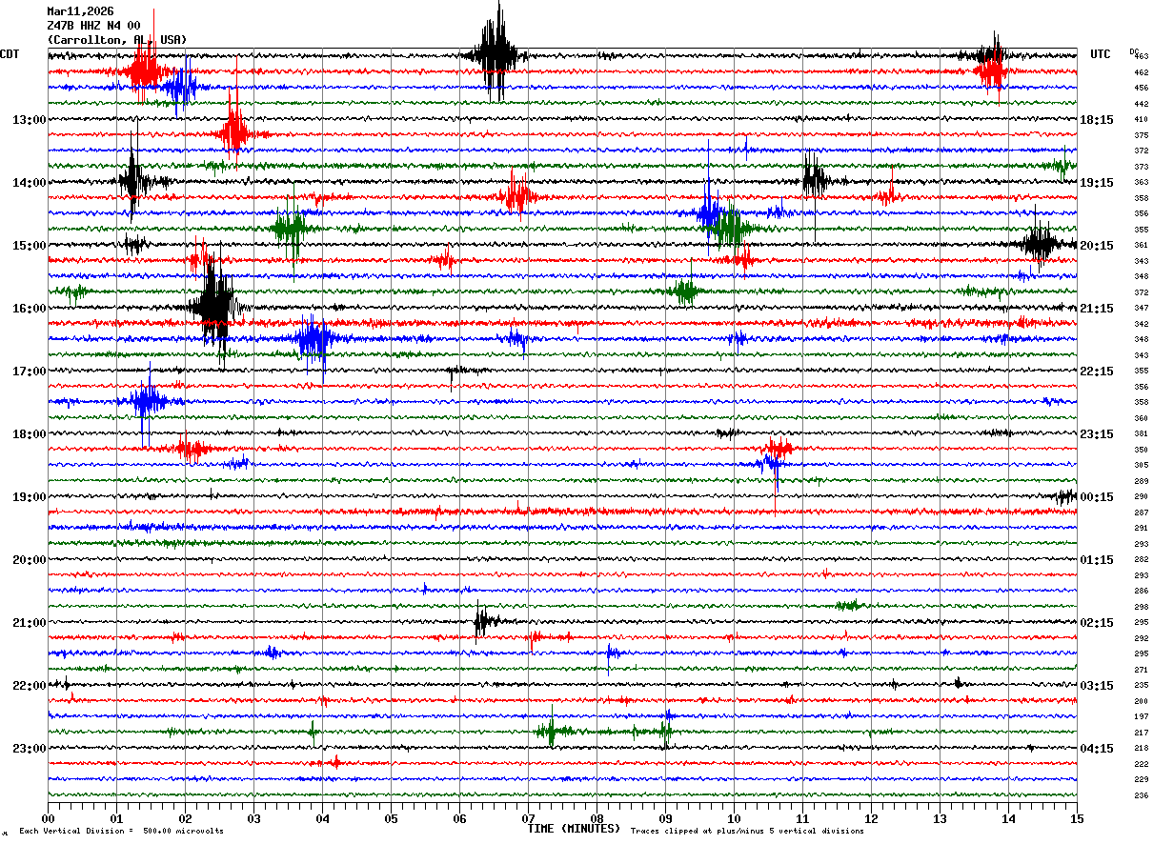Select the 13:00 CDT time label

[x=29, y=120]
